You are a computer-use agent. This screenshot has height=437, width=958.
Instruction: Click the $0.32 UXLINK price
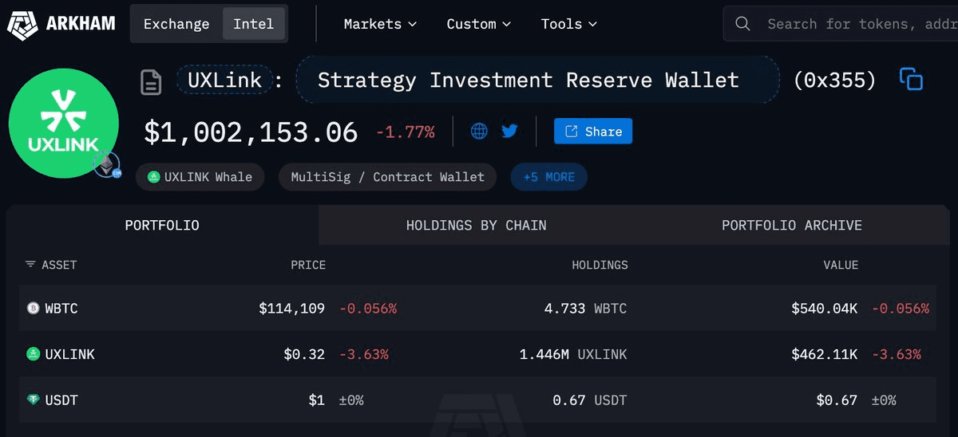tap(304, 354)
